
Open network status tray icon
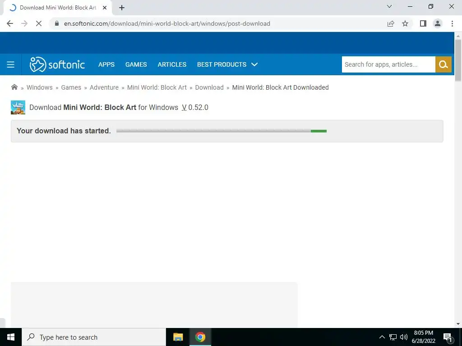pos(393,337)
